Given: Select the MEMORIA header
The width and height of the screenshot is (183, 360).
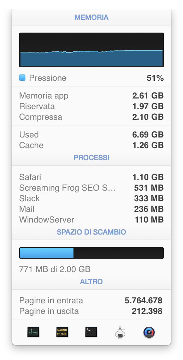Looking at the screenshot, I should click(91, 17).
